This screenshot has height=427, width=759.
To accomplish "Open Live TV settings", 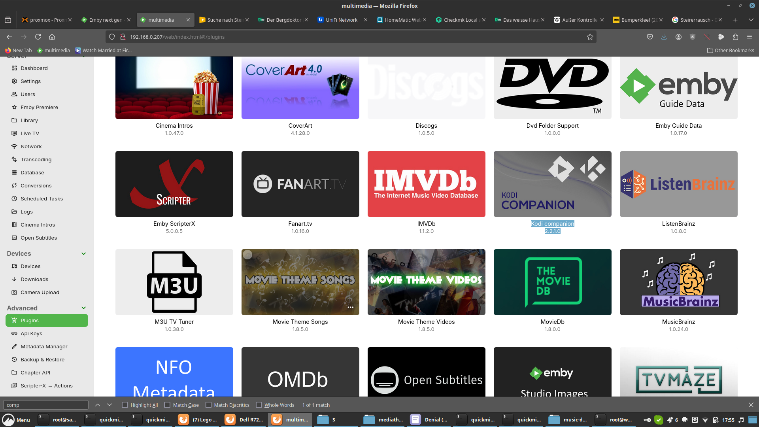I will (x=30, y=133).
